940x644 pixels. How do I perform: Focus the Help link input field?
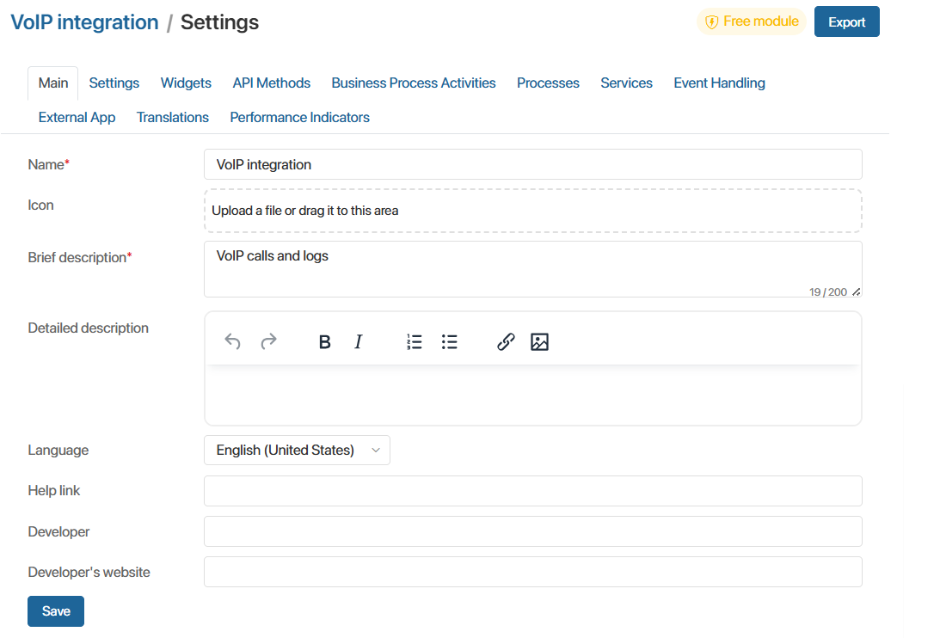[x=532, y=491]
